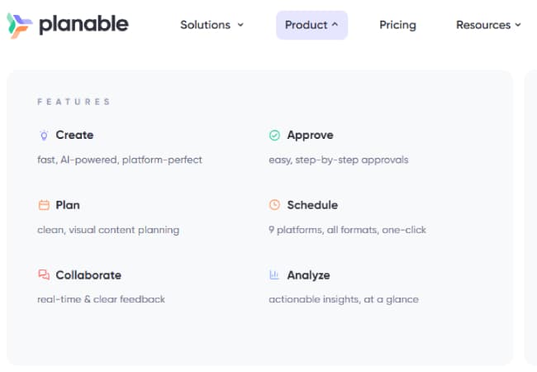This screenshot has height=372, width=537.
Task: Visit the Analyze feature link
Action: pyautogui.click(x=308, y=275)
